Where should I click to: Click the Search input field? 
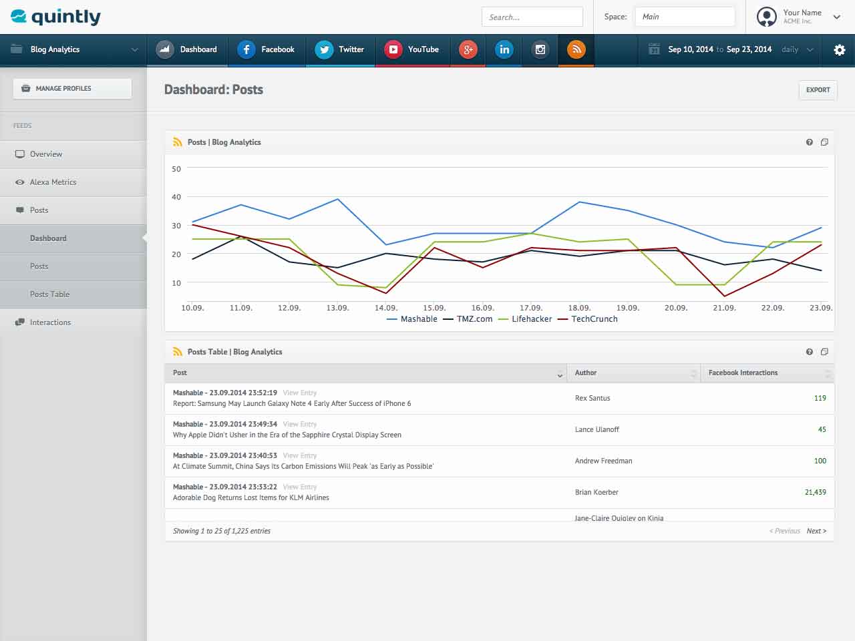[532, 17]
